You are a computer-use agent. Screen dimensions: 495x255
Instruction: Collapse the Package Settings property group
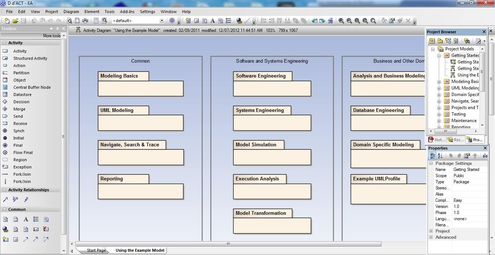pyautogui.click(x=431, y=163)
